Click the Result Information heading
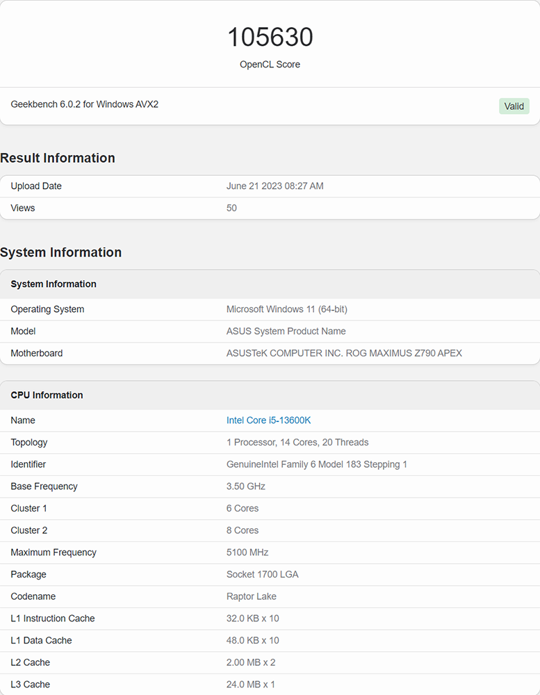Image resolution: width=540 pixels, height=695 pixels. click(58, 158)
